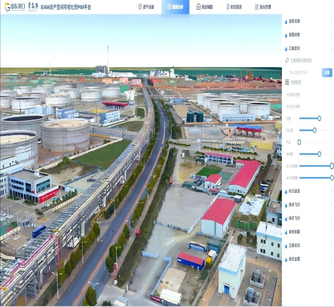The width and height of the screenshot is (334, 307).
Task: Click the 场景配置 grid icon
Action: coord(287,82)
